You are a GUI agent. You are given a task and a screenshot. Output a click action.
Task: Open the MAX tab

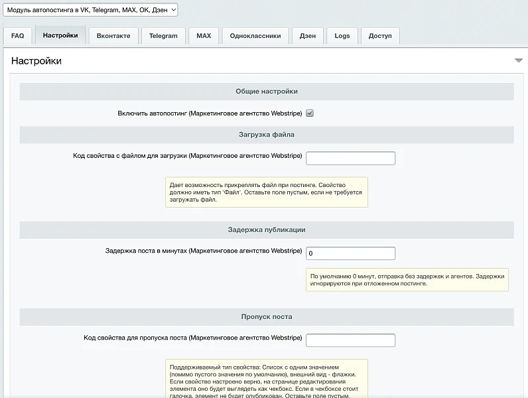(204, 36)
